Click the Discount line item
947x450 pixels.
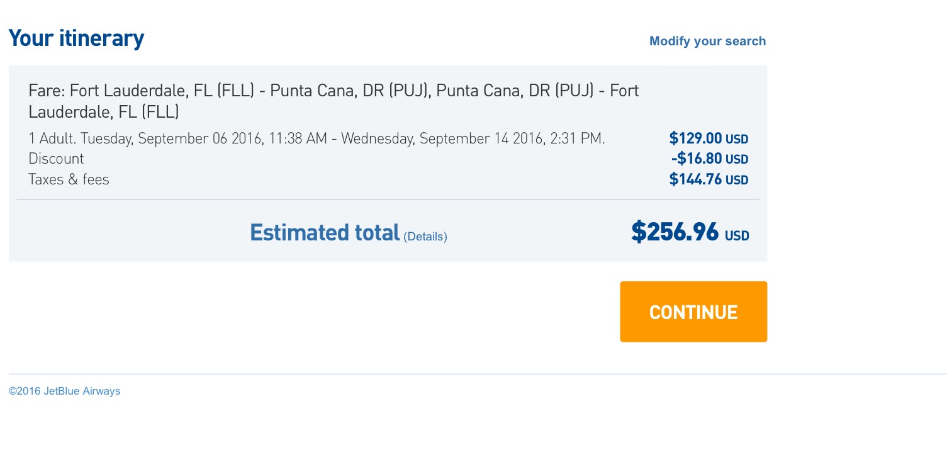tap(55, 159)
